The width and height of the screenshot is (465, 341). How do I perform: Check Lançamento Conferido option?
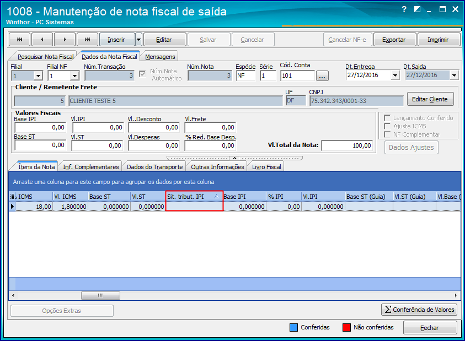[387, 118]
